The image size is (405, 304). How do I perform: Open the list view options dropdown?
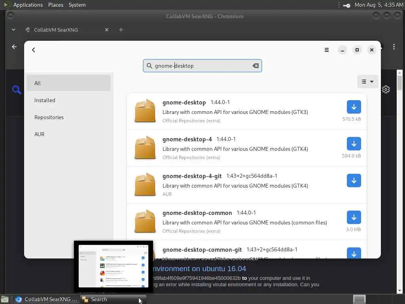coord(367,82)
